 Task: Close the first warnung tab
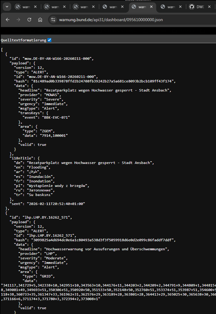(x=36, y=7)
